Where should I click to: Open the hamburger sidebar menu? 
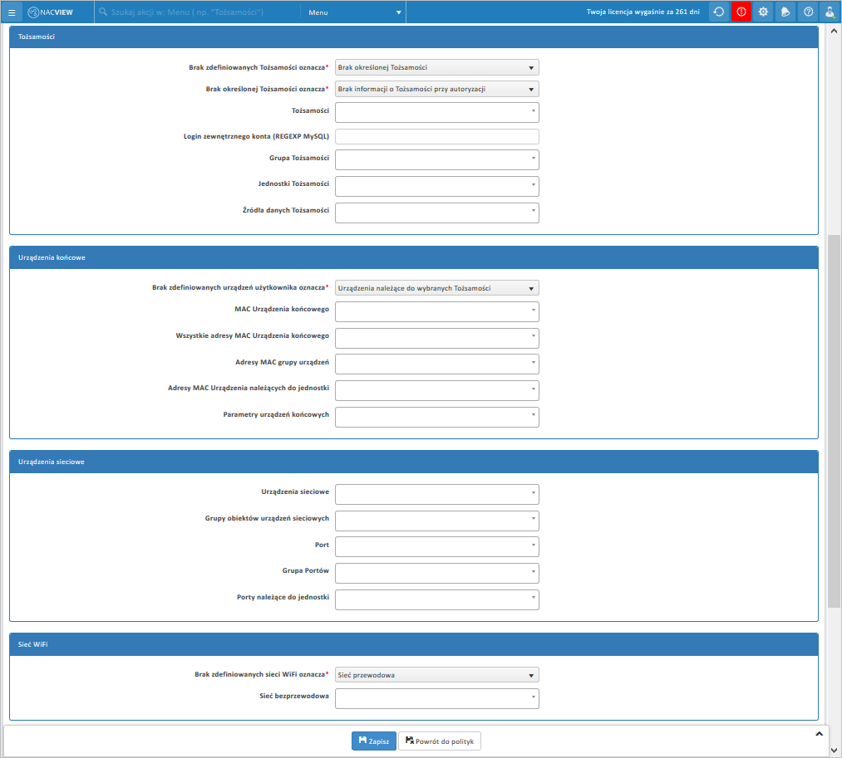12,12
